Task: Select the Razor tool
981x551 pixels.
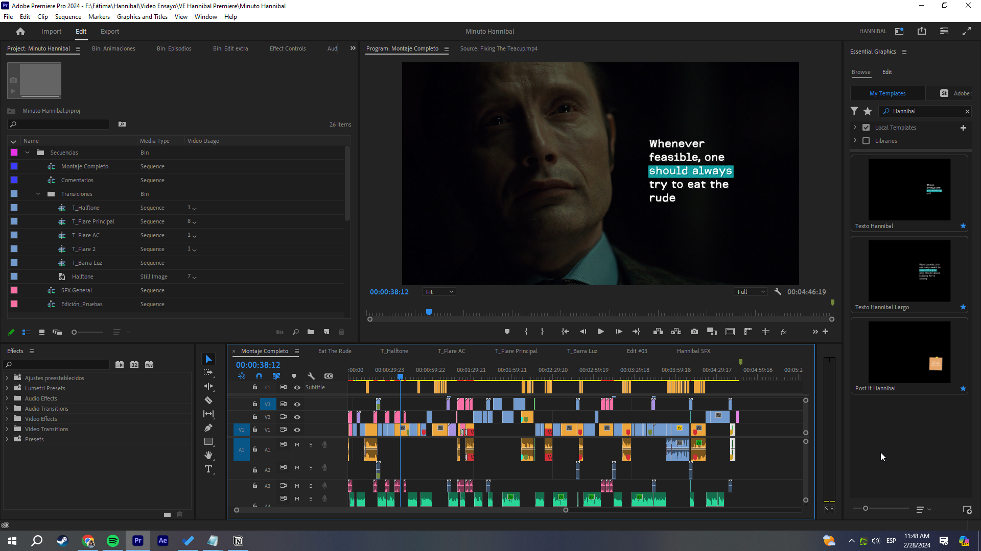Action: (208, 400)
